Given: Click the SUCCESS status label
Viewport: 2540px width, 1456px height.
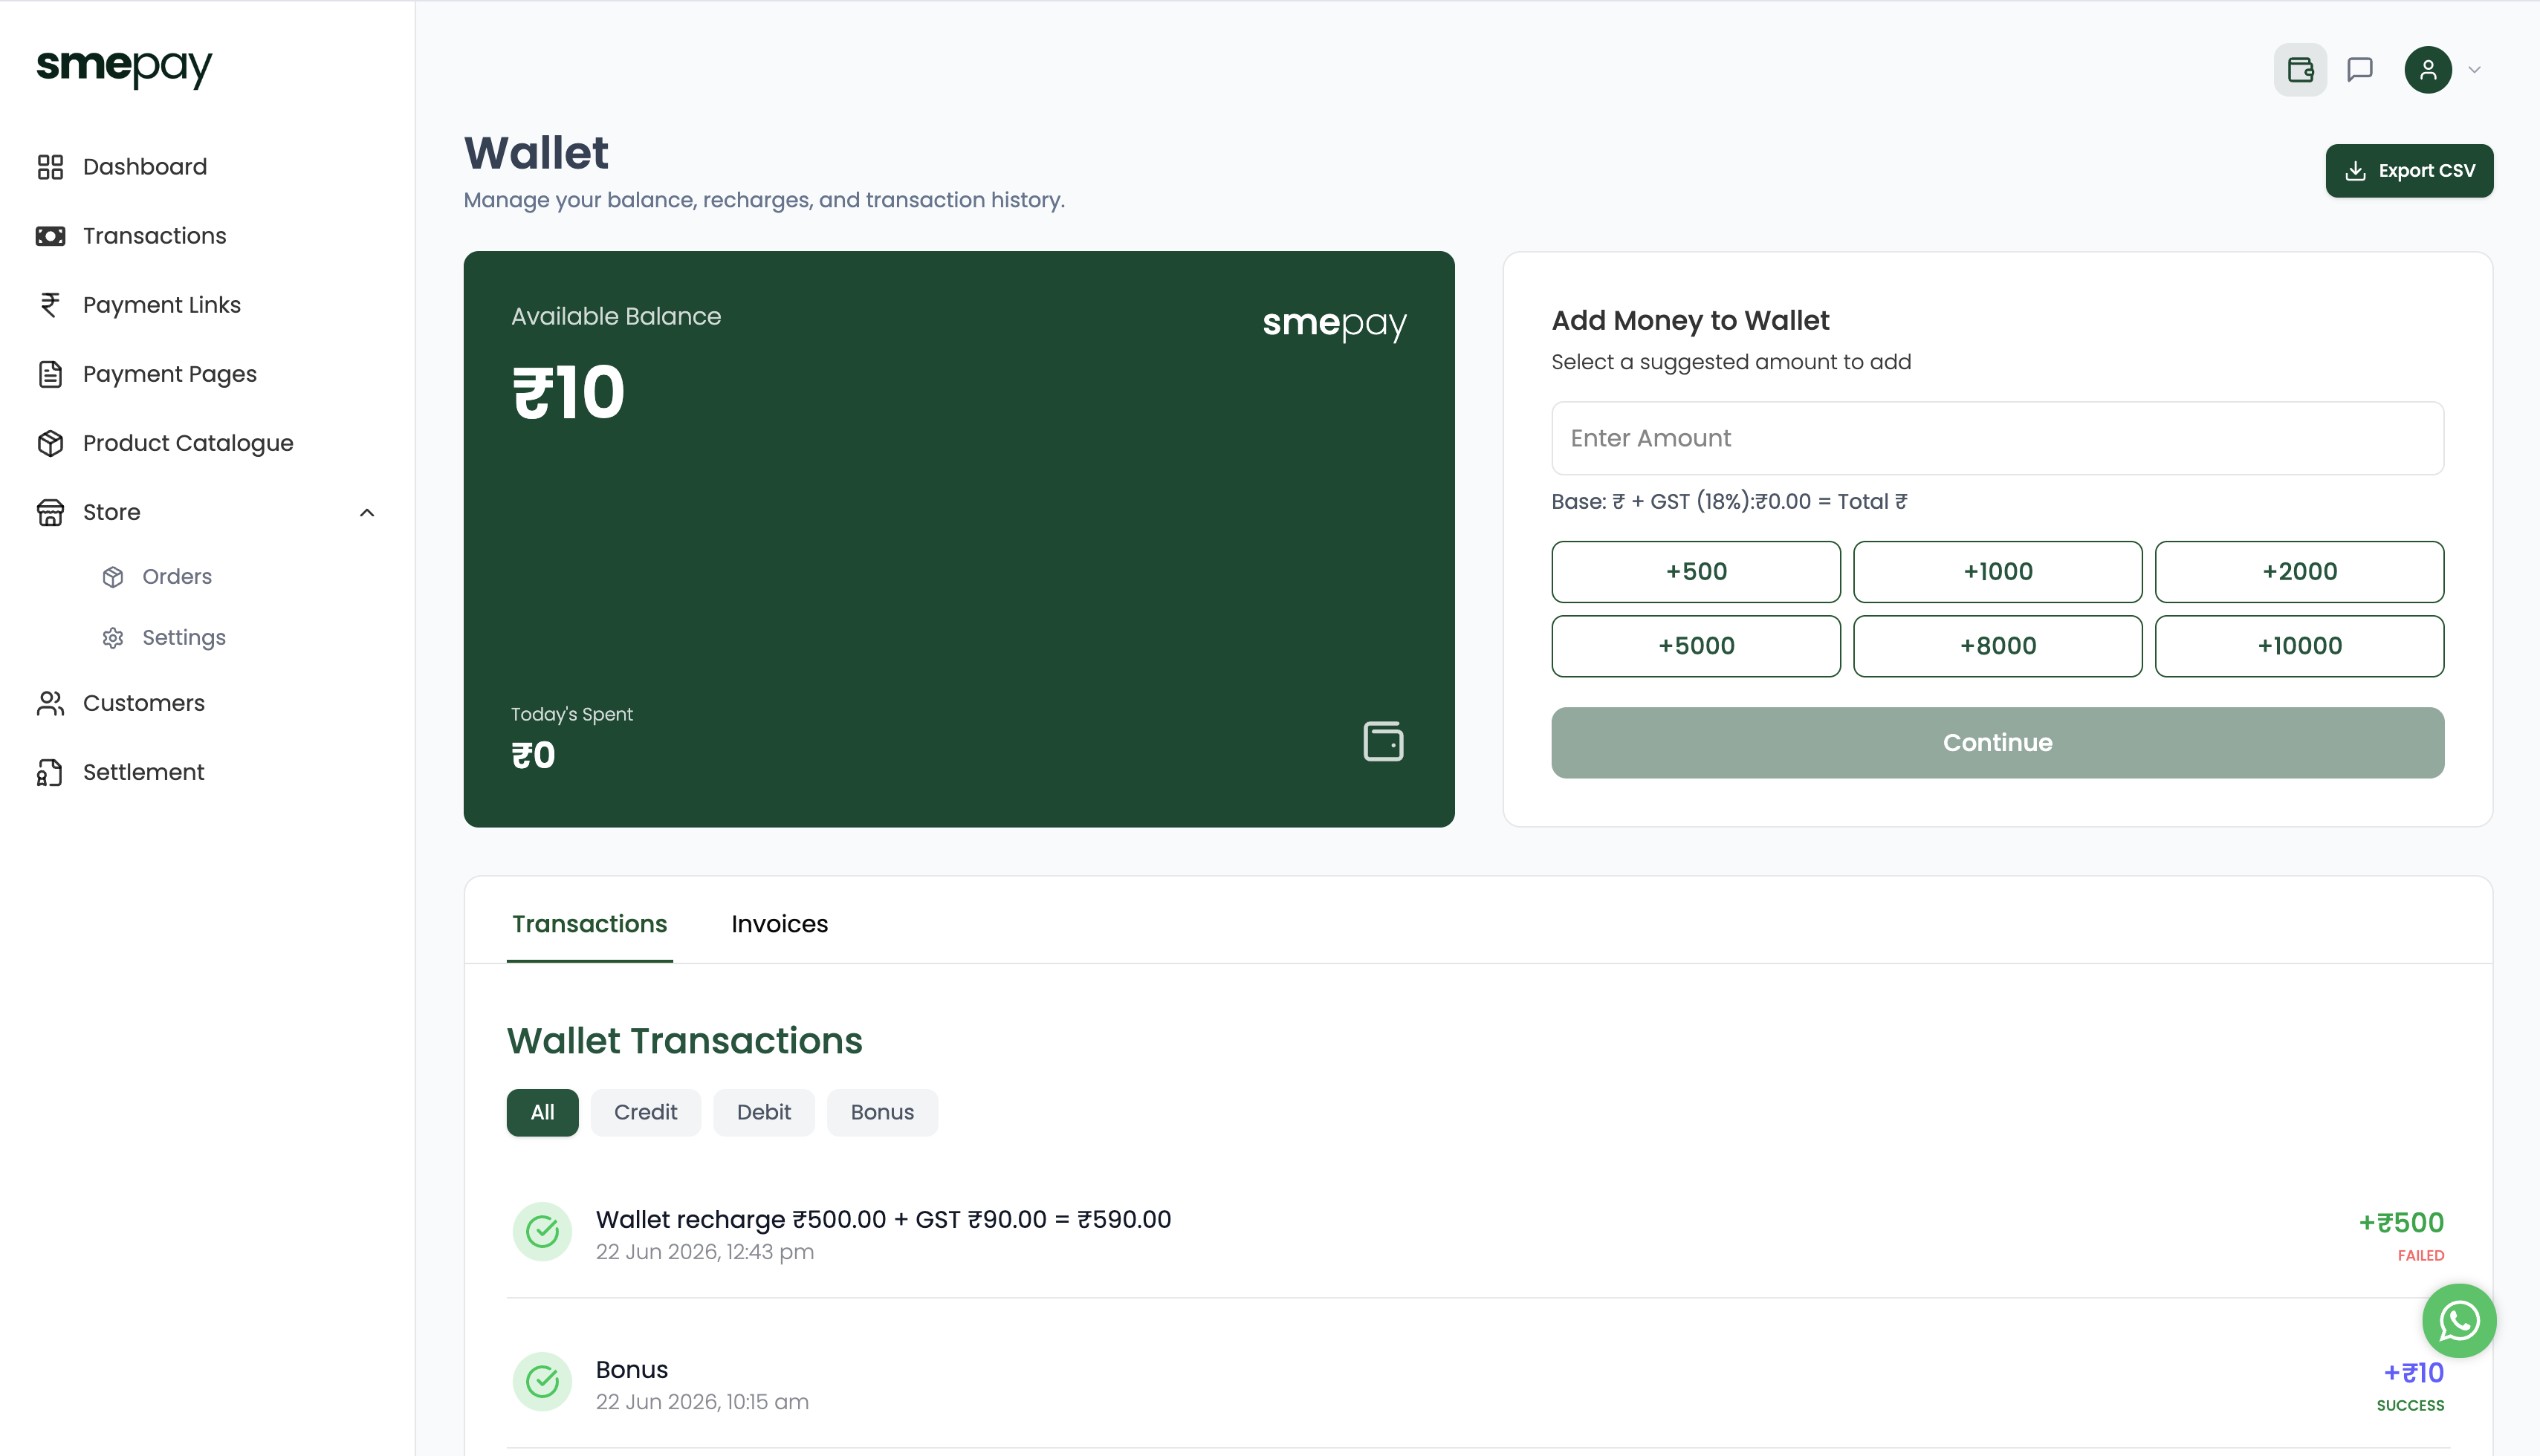Looking at the screenshot, I should point(2410,1405).
